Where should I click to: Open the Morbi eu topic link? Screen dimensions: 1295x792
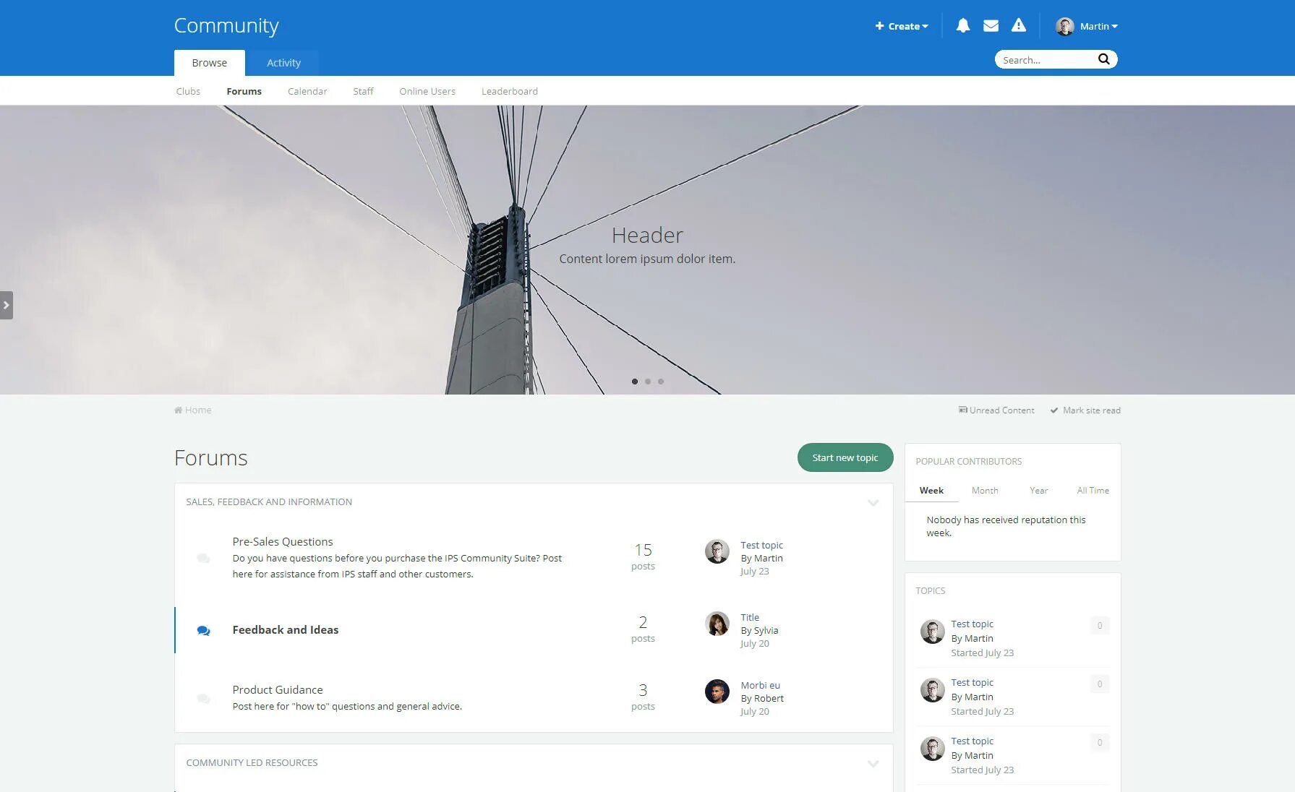click(760, 685)
